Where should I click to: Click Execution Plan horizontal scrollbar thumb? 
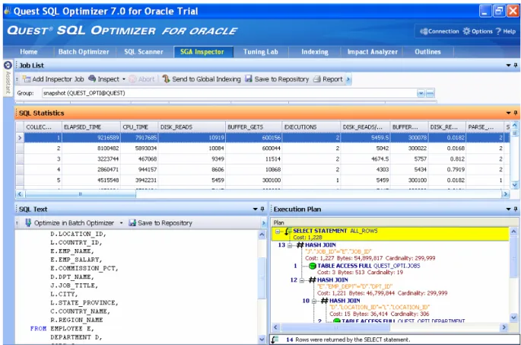coord(335,327)
